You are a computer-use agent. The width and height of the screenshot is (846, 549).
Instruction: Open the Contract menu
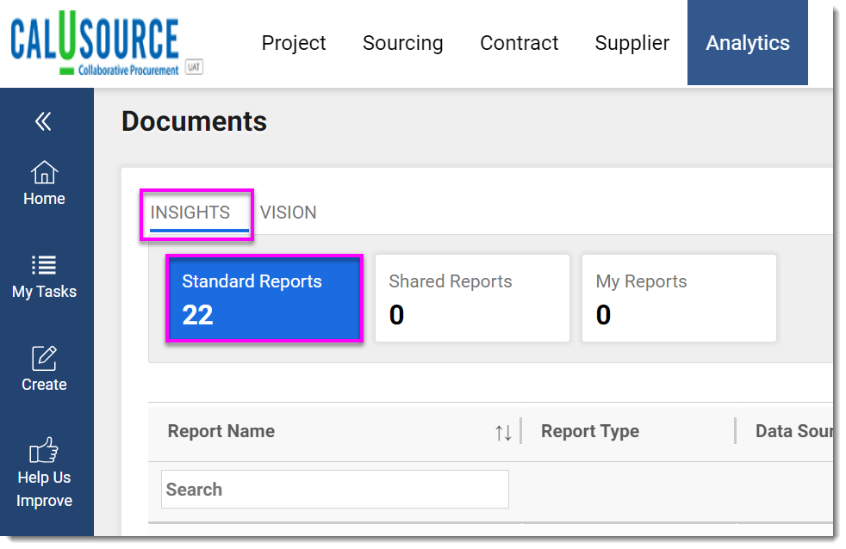pyautogui.click(x=519, y=43)
